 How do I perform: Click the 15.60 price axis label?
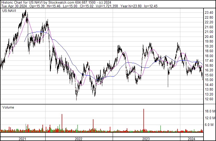click(x=209, y=75)
